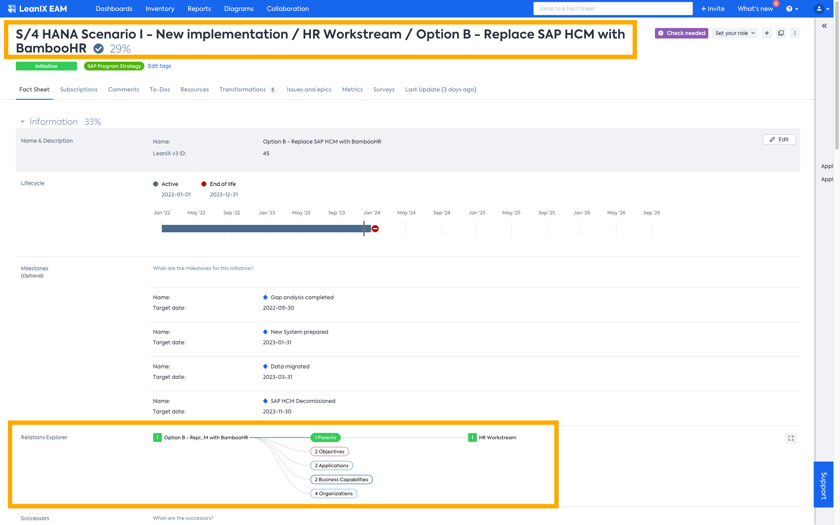Click the New System prepared diamond icon
This screenshot has width=840, height=525.
265,332
